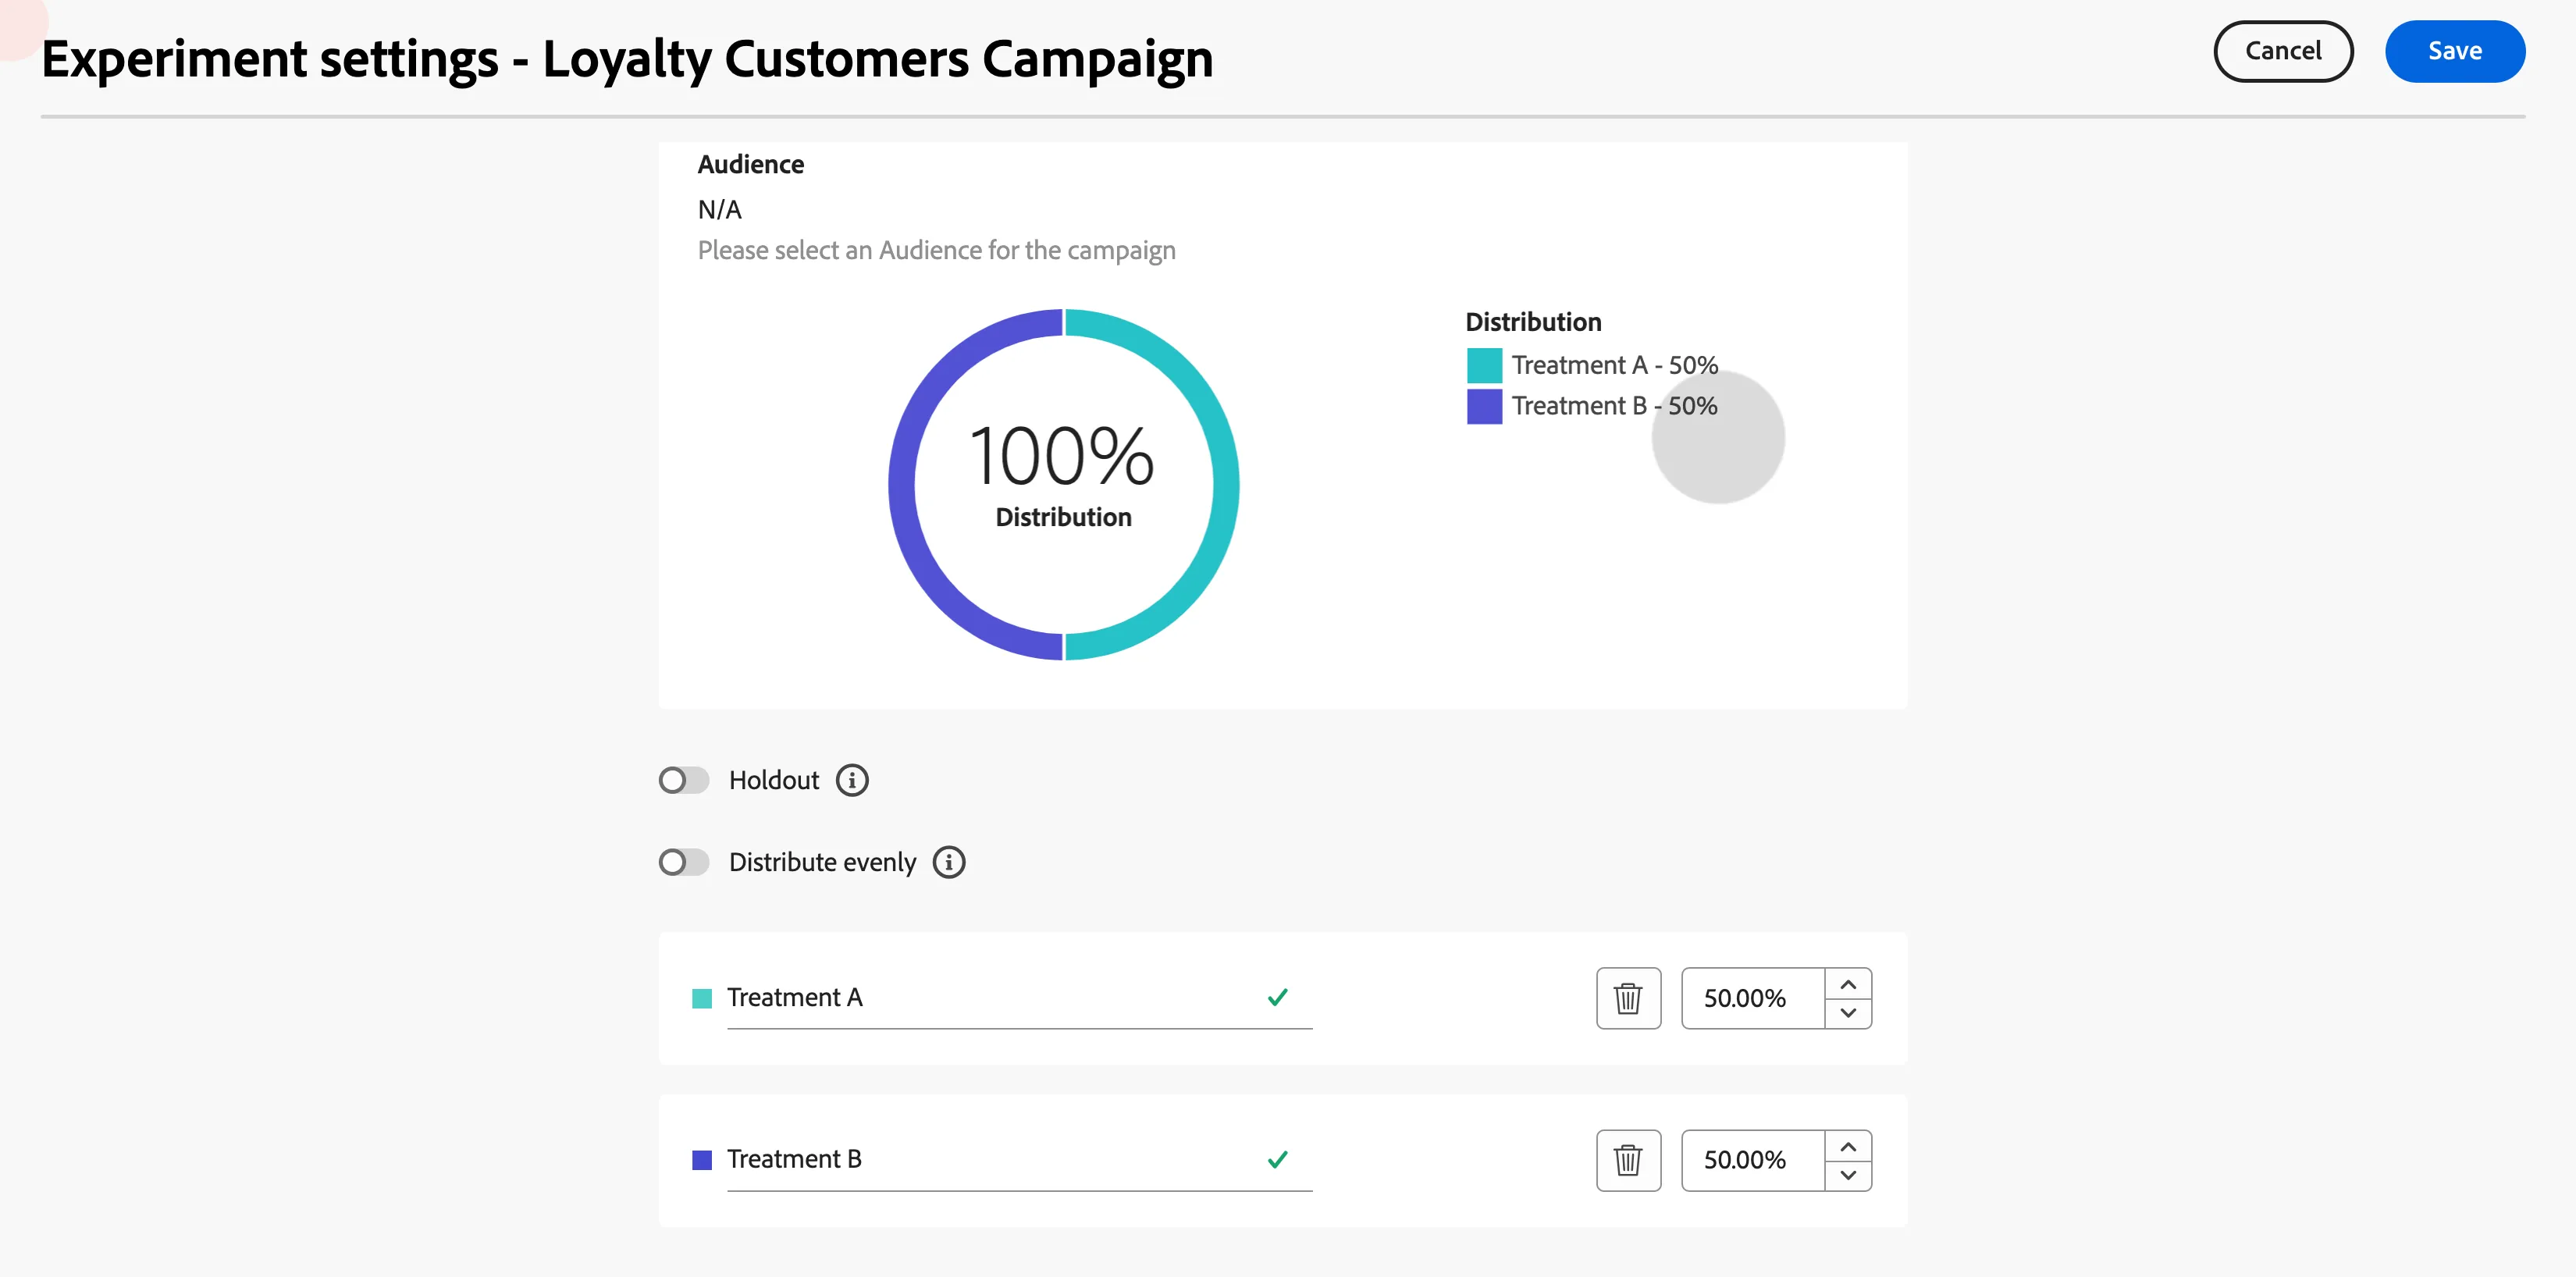Click the purple Treatment B donut segment
Image resolution: width=2576 pixels, height=1277 pixels.
(902, 485)
